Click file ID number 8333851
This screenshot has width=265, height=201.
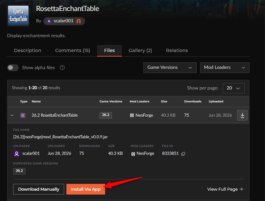(x=170, y=153)
